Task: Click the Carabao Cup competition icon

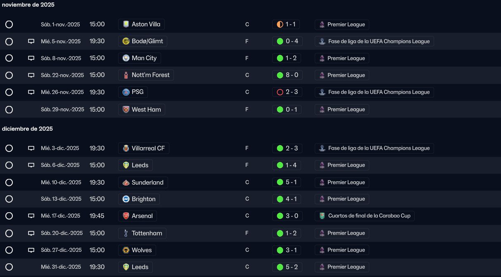Action: [322, 216]
